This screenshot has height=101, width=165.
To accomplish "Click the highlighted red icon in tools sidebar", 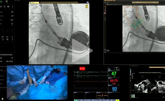I will pyautogui.click(x=105, y=13).
